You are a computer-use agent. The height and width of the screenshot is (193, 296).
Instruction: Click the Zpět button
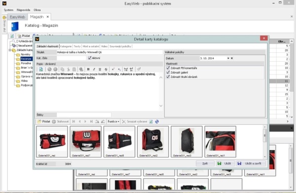click(x=205, y=163)
